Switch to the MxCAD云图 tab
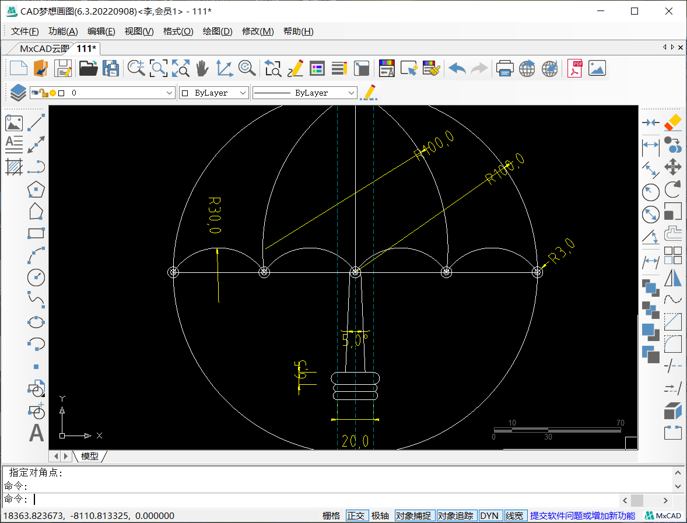The height and width of the screenshot is (523, 687). click(44, 48)
